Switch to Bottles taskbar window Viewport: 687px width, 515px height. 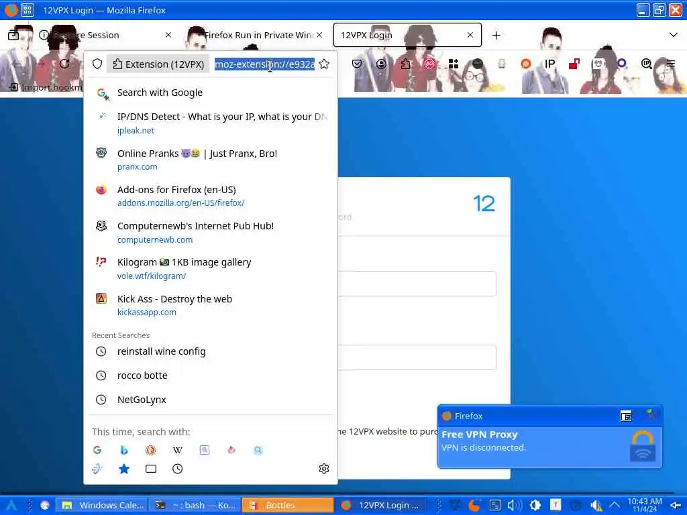click(288, 506)
